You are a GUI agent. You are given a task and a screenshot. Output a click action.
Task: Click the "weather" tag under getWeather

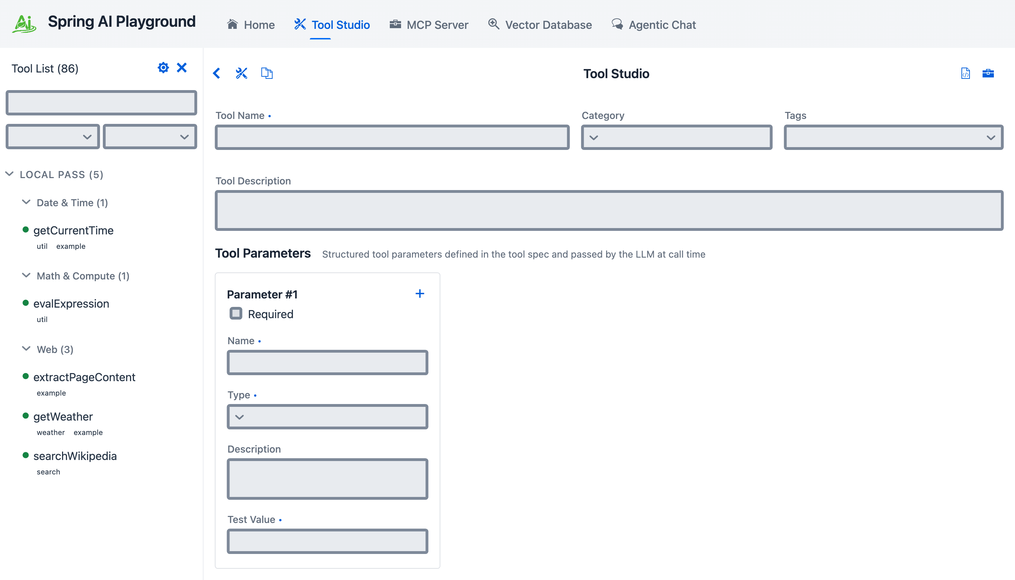point(51,432)
